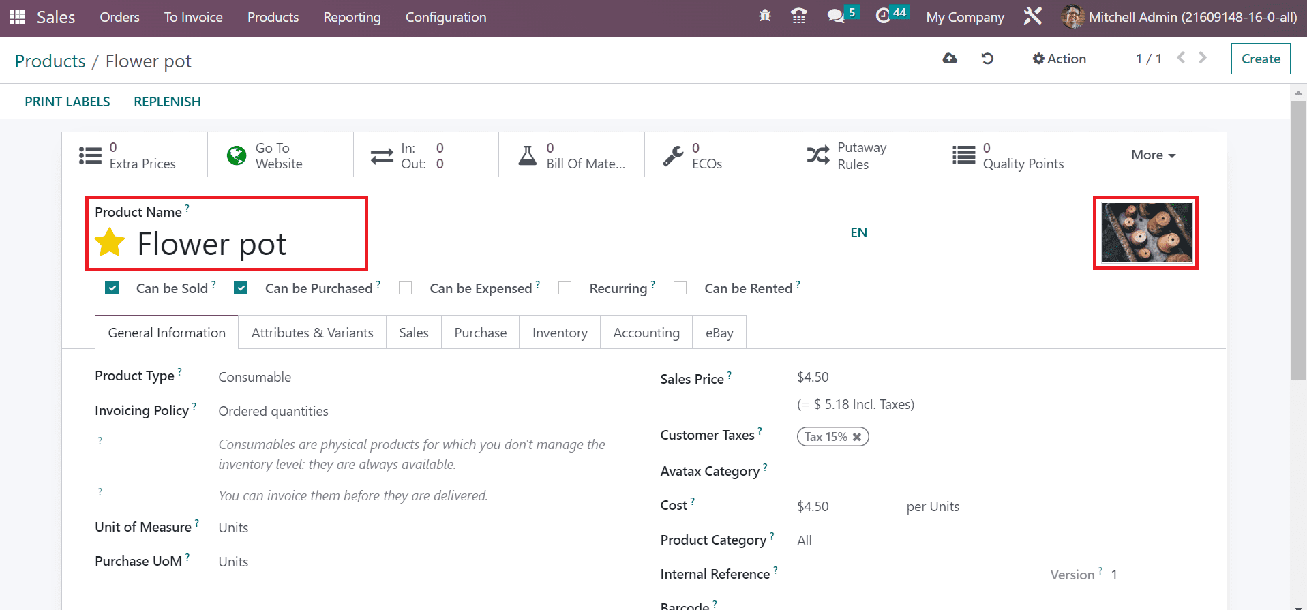The height and width of the screenshot is (610, 1307).
Task: Click the Create button
Action: point(1261,59)
